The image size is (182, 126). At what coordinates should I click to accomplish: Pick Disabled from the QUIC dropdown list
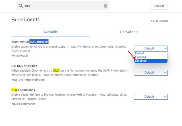tap(141, 61)
